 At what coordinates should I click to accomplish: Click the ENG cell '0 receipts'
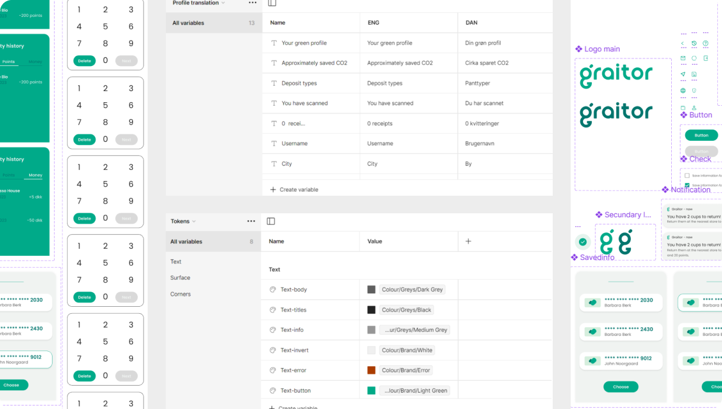pos(379,123)
